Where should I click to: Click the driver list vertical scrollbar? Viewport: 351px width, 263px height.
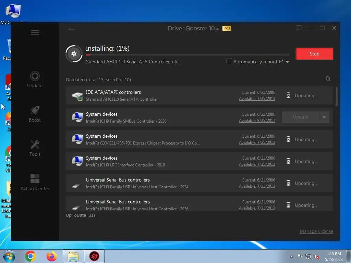[337, 97]
